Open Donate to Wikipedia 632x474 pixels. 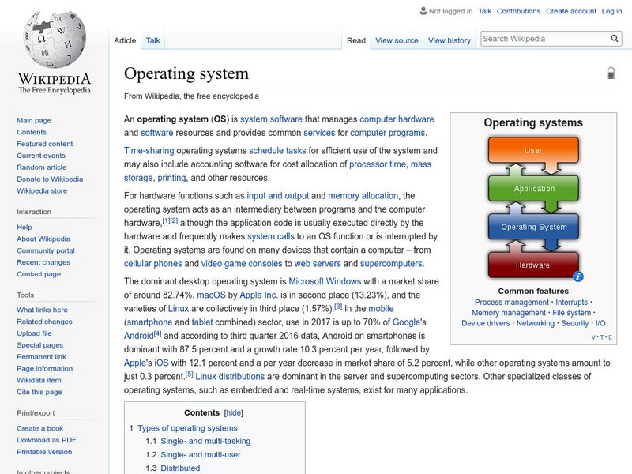[50, 179]
